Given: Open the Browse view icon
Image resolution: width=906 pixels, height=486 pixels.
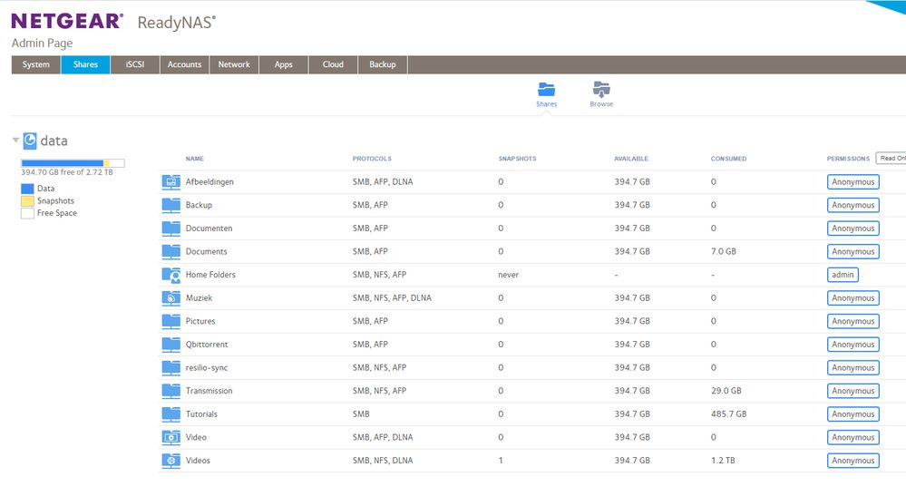Looking at the screenshot, I should coord(601,90).
